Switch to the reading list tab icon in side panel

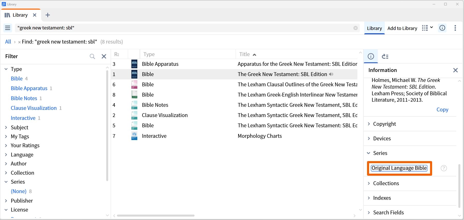click(385, 56)
